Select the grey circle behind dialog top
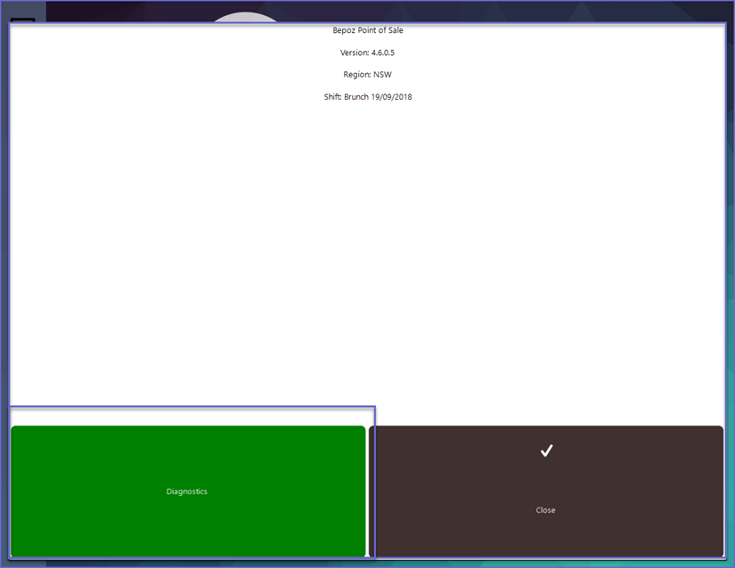This screenshot has height=568, width=735. pos(245,18)
